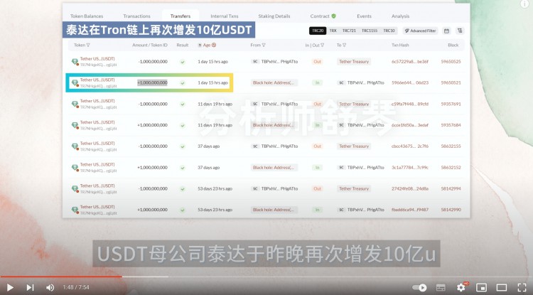
Task: Play the video
Action: (10, 287)
